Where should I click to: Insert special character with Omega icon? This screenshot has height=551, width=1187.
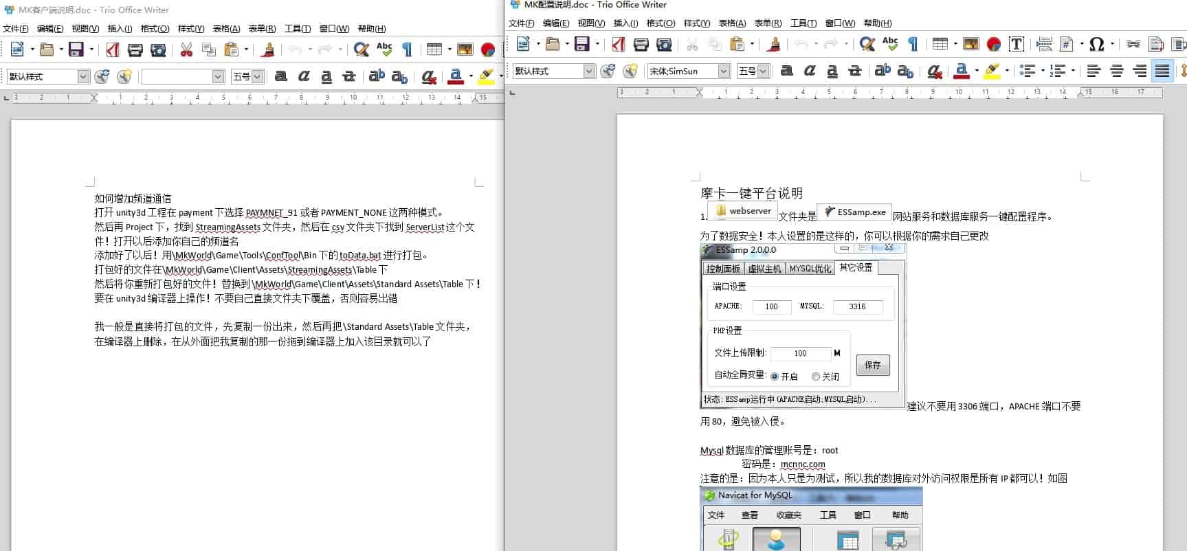click(x=1096, y=45)
